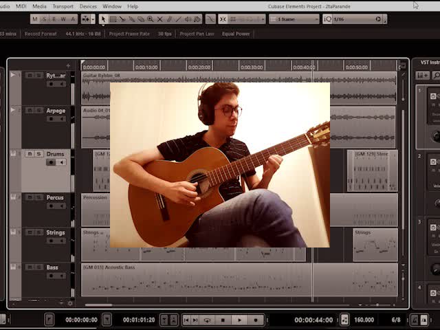Click the time signature 6/8
The image size is (440, 330).
tap(396, 320)
